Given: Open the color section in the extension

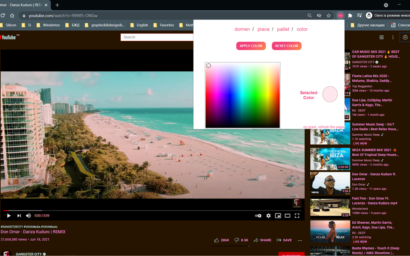Looking at the screenshot, I should [302, 29].
